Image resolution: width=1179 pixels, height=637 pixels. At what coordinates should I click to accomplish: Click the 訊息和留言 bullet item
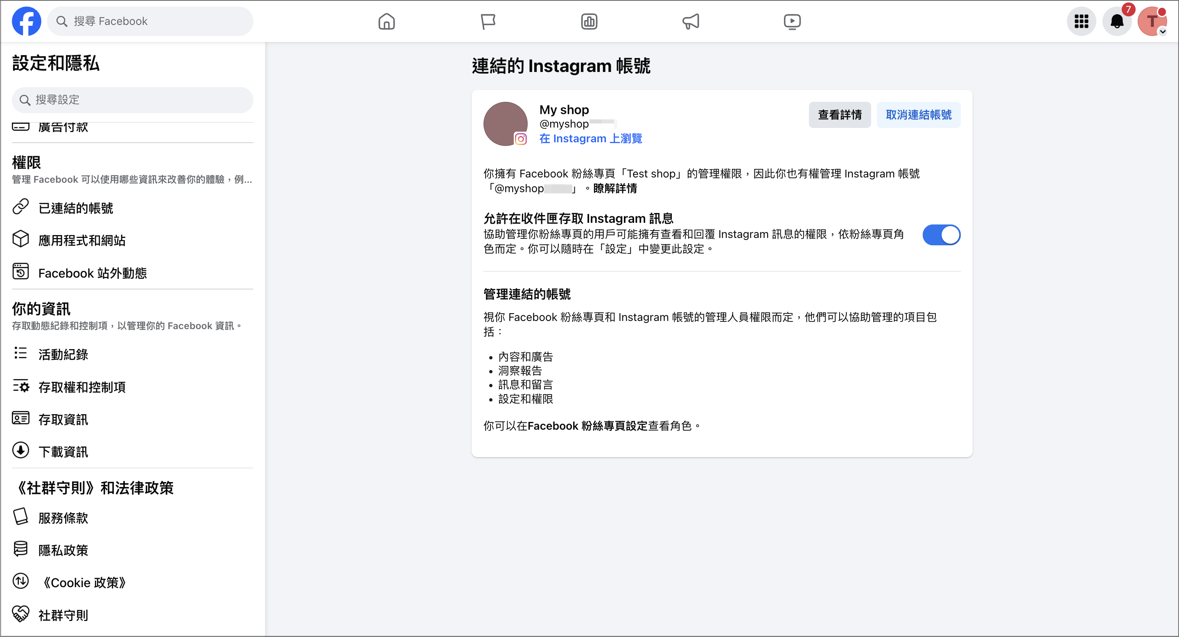pyautogui.click(x=525, y=385)
